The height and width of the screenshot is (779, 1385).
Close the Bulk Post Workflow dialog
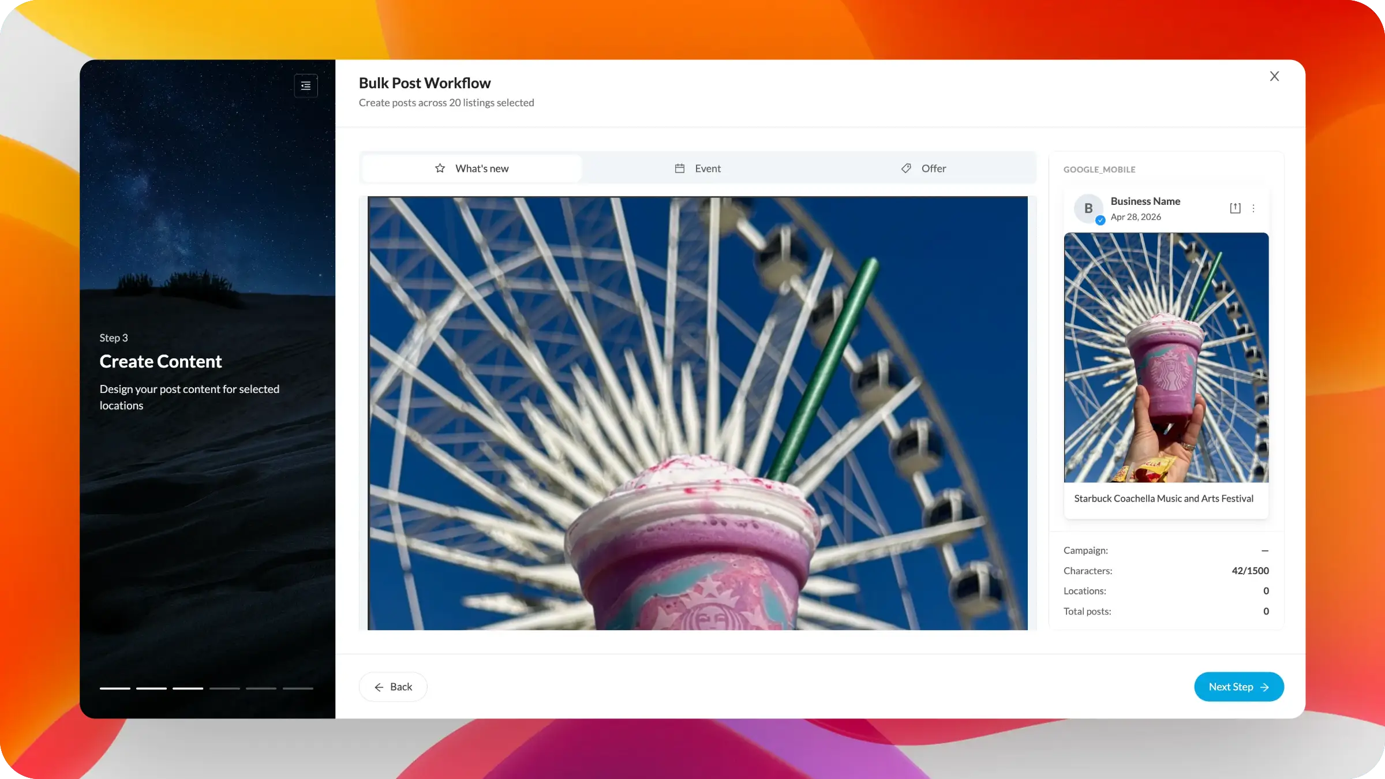[x=1274, y=76]
